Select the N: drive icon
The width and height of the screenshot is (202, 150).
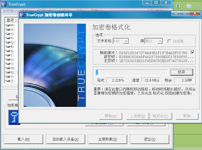[x=8, y=30]
